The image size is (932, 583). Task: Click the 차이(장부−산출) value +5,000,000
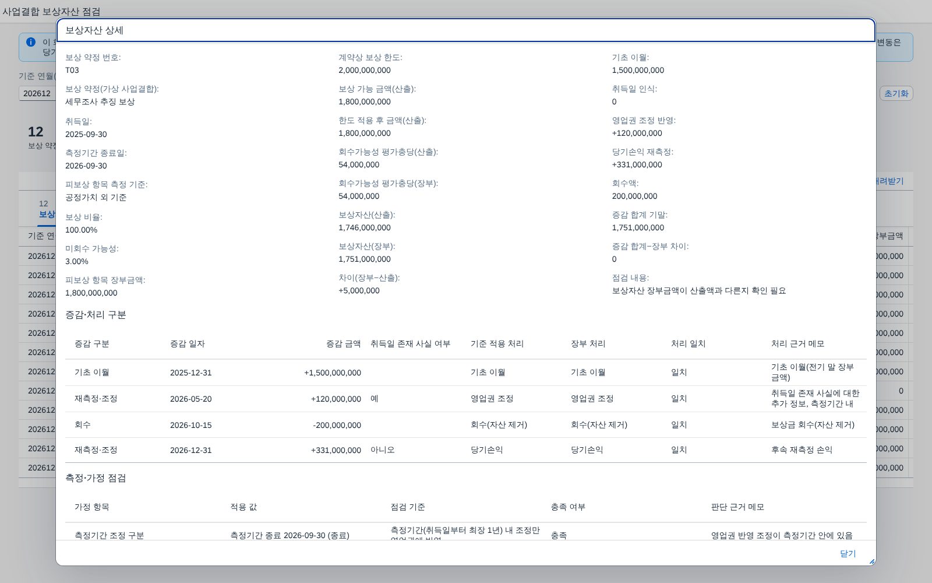pyautogui.click(x=359, y=290)
